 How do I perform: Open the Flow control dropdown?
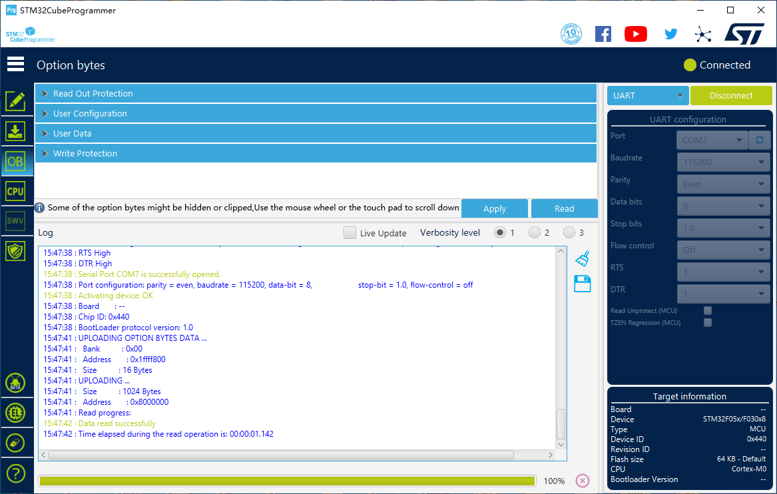pyautogui.click(x=724, y=250)
